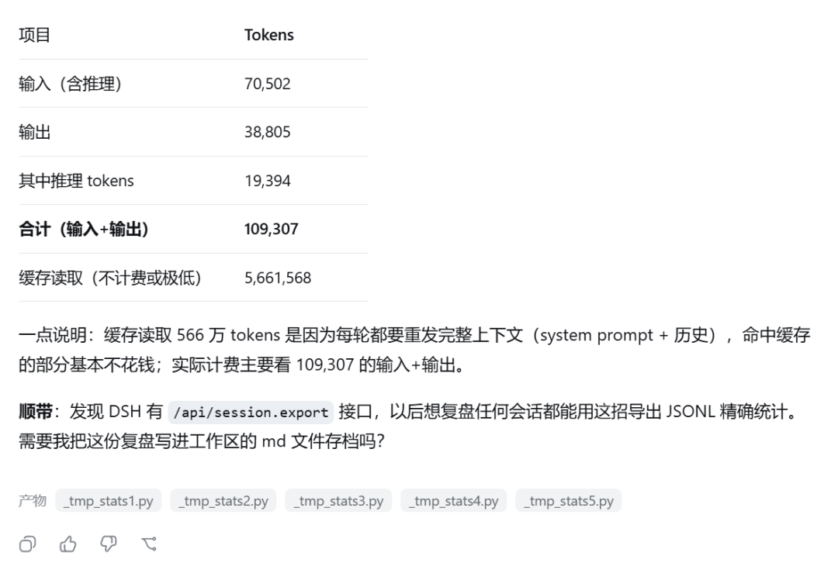This screenshot has height=563, width=838.
Task: Click the /api/session.export code snippet
Action: (251, 413)
